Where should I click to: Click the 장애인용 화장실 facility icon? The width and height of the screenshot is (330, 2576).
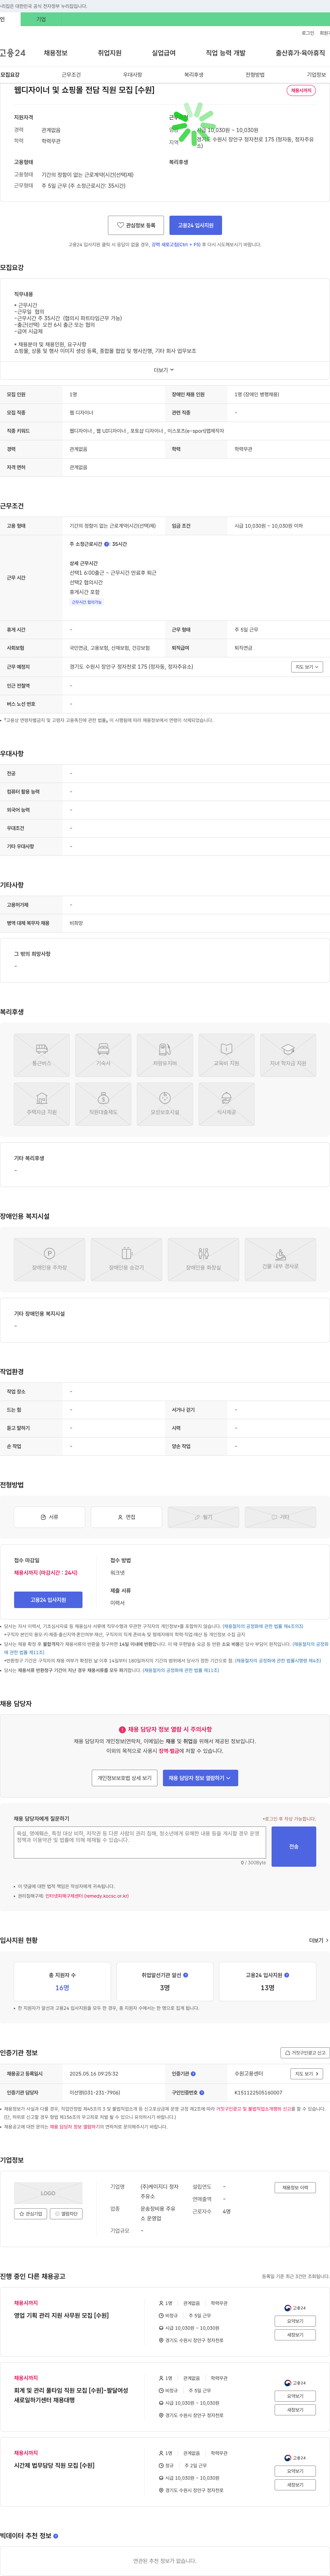(x=204, y=1260)
